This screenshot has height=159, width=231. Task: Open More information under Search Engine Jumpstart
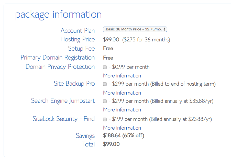122,110
